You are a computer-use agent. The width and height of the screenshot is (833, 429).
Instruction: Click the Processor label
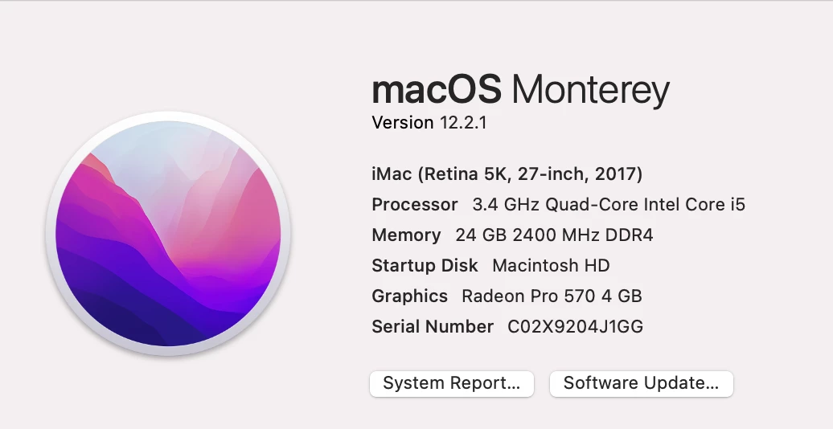415,204
